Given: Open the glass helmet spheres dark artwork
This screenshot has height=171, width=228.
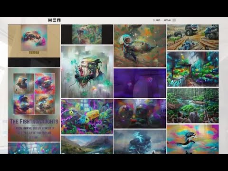Looking at the screenshot, I should (x=140, y=114).
